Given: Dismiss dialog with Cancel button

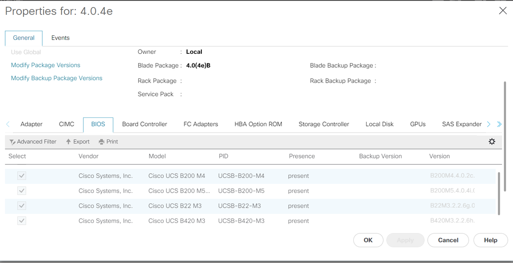Looking at the screenshot, I should click(x=448, y=240).
